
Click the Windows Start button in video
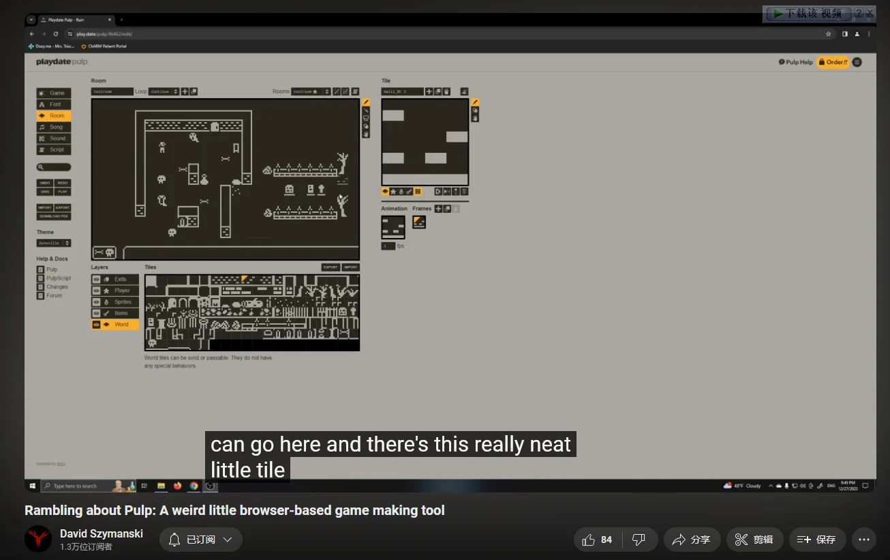click(x=31, y=486)
